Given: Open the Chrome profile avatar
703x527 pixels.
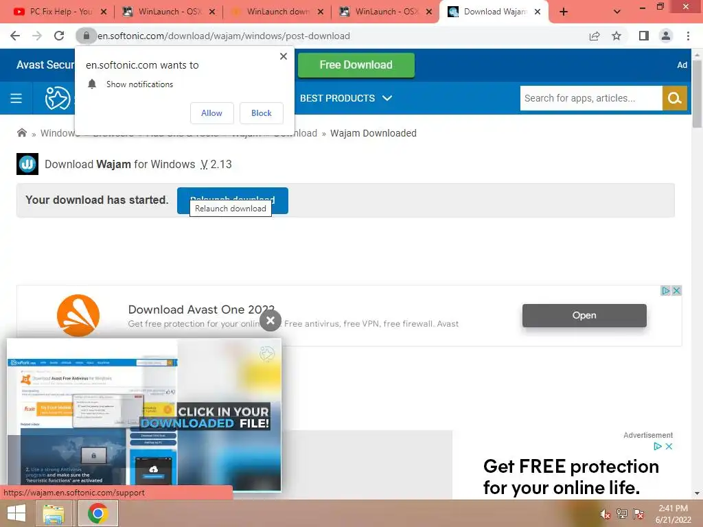Looking at the screenshot, I should (666, 36).
